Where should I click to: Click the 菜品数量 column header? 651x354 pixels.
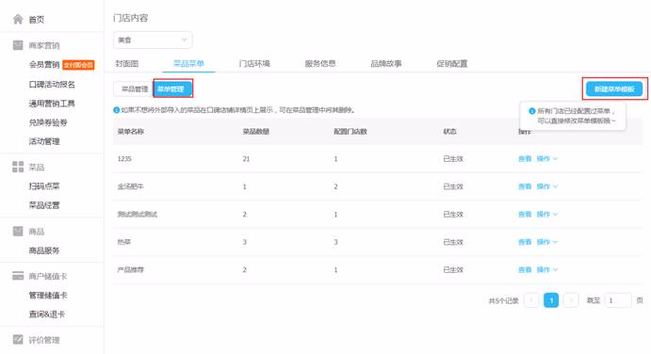coord(255,132)
